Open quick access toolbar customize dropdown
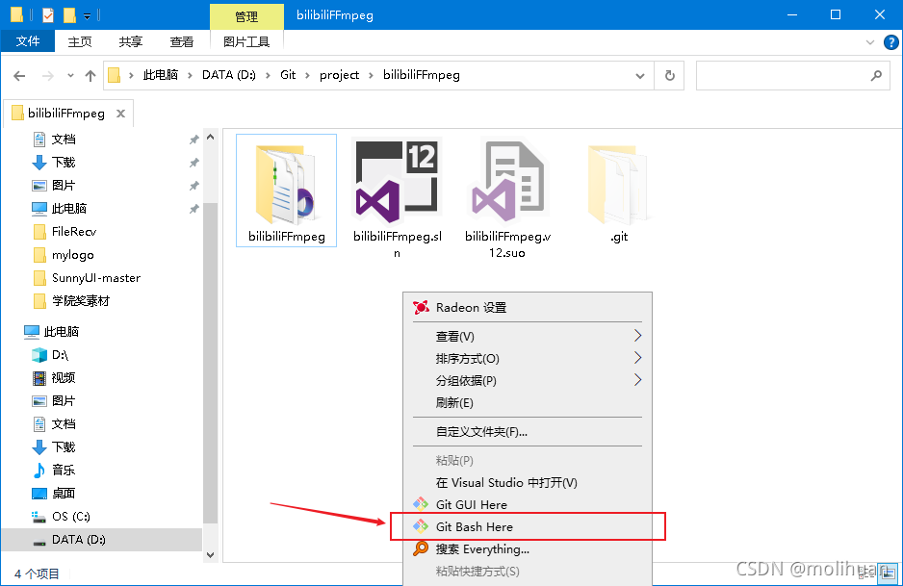Image resolution: width=903 pixels, height=586 pixels. tap(87, 16)
